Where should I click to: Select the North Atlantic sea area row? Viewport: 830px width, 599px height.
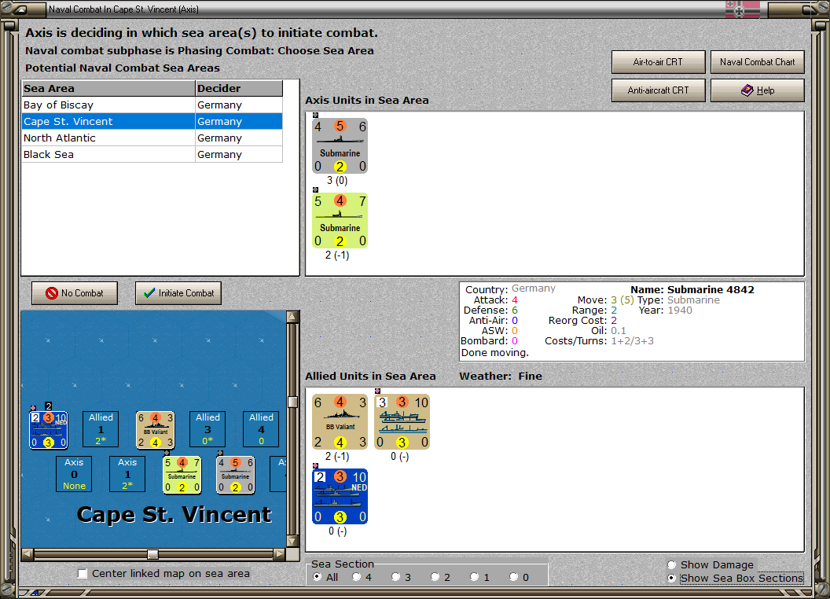[152, 138]
